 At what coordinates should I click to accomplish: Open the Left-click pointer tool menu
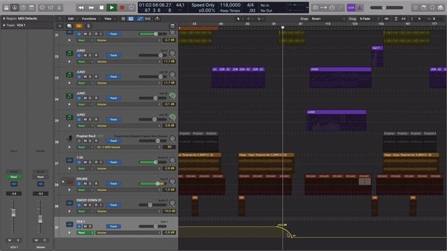(x=239, y=19)
